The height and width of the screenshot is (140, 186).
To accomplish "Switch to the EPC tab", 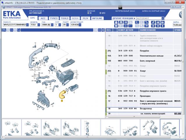I will coord(33,18).
